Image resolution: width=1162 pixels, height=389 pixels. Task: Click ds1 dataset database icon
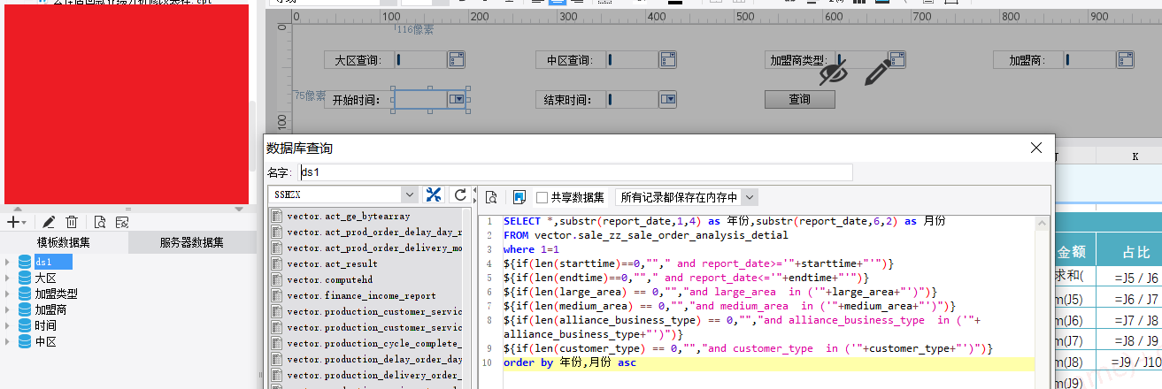(25, 262)
